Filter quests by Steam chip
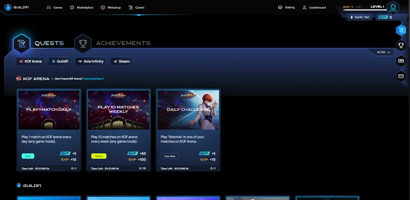Viewport: 410px width, 200px height. click(122, 62)
